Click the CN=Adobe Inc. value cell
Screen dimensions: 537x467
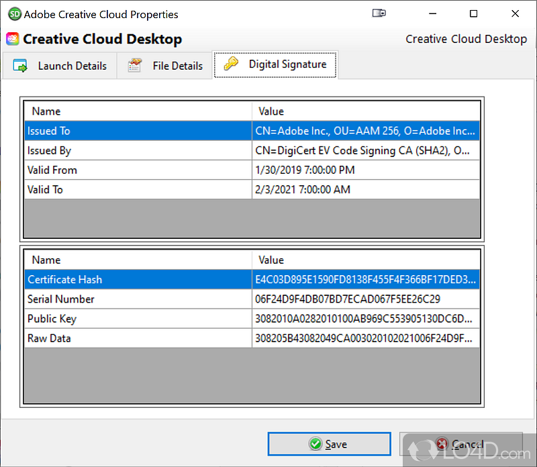(366, 131)
